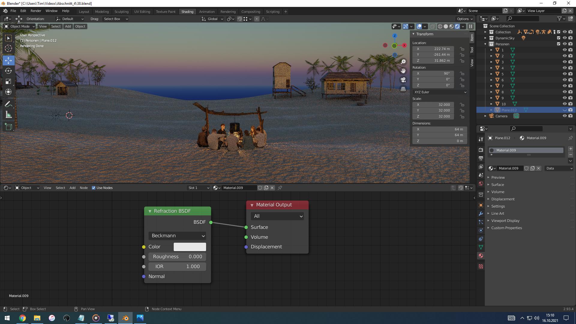Open XYZ Euler rotation mode dropdown
The height and width of the screenshot is (324, 576).
[439, 92]
